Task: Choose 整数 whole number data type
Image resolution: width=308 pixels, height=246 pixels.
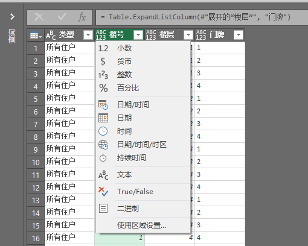Action: [143, 75]
